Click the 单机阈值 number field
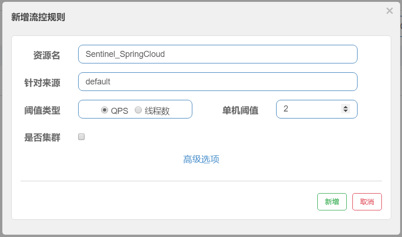 click(317, 109)
